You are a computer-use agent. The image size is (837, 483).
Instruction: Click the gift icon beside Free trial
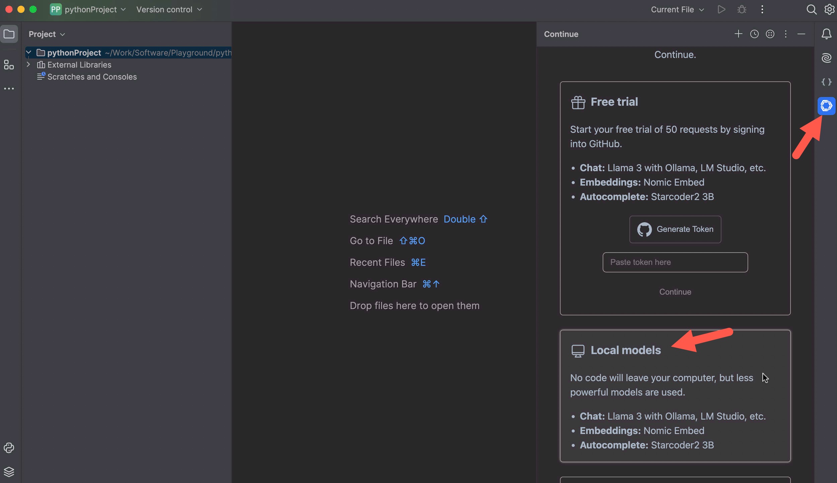(x=578, y=102)
